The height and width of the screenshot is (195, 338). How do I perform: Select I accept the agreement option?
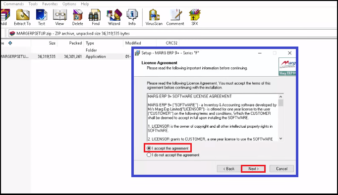[x=168, y=148]
